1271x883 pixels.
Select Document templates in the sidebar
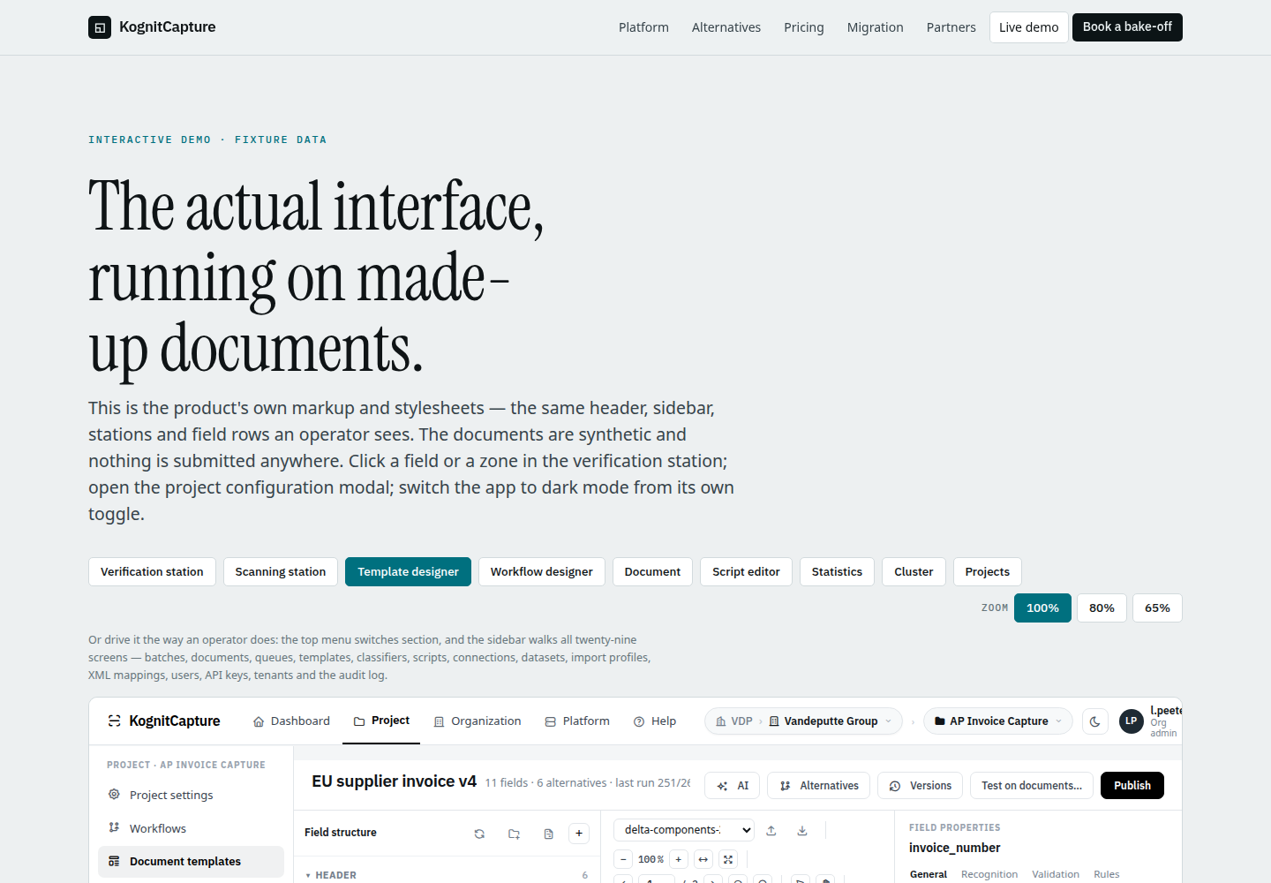click(191, 862)
